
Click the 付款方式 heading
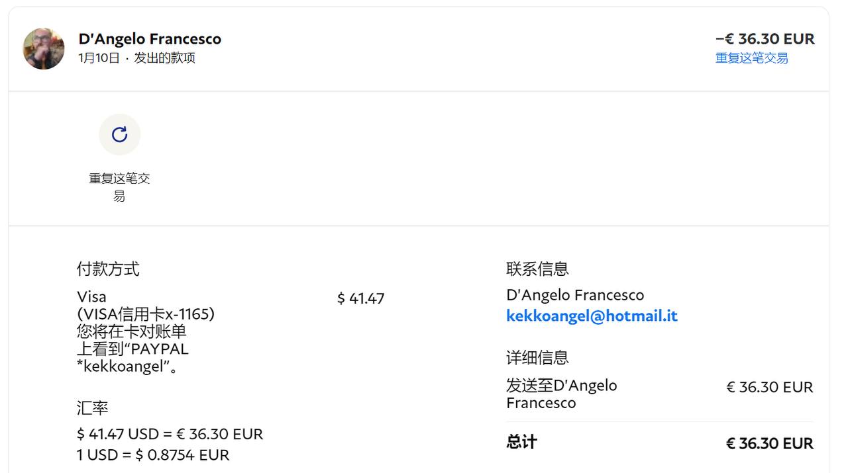(108, 269)
